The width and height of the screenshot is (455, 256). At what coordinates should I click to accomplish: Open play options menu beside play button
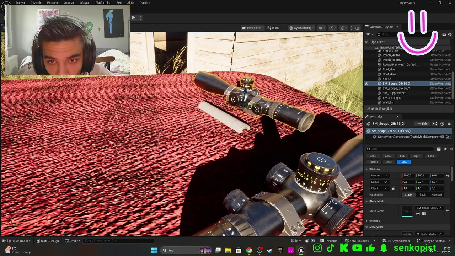pos(140,18)
